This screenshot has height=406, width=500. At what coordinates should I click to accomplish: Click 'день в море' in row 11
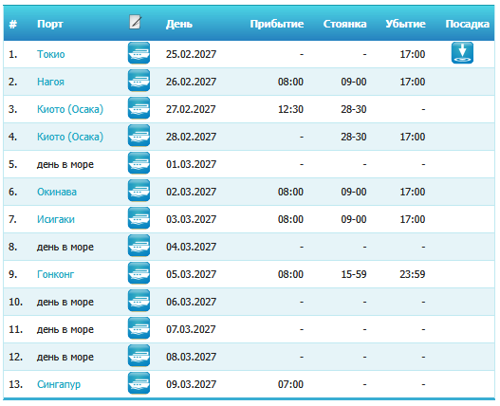point(65,329)
